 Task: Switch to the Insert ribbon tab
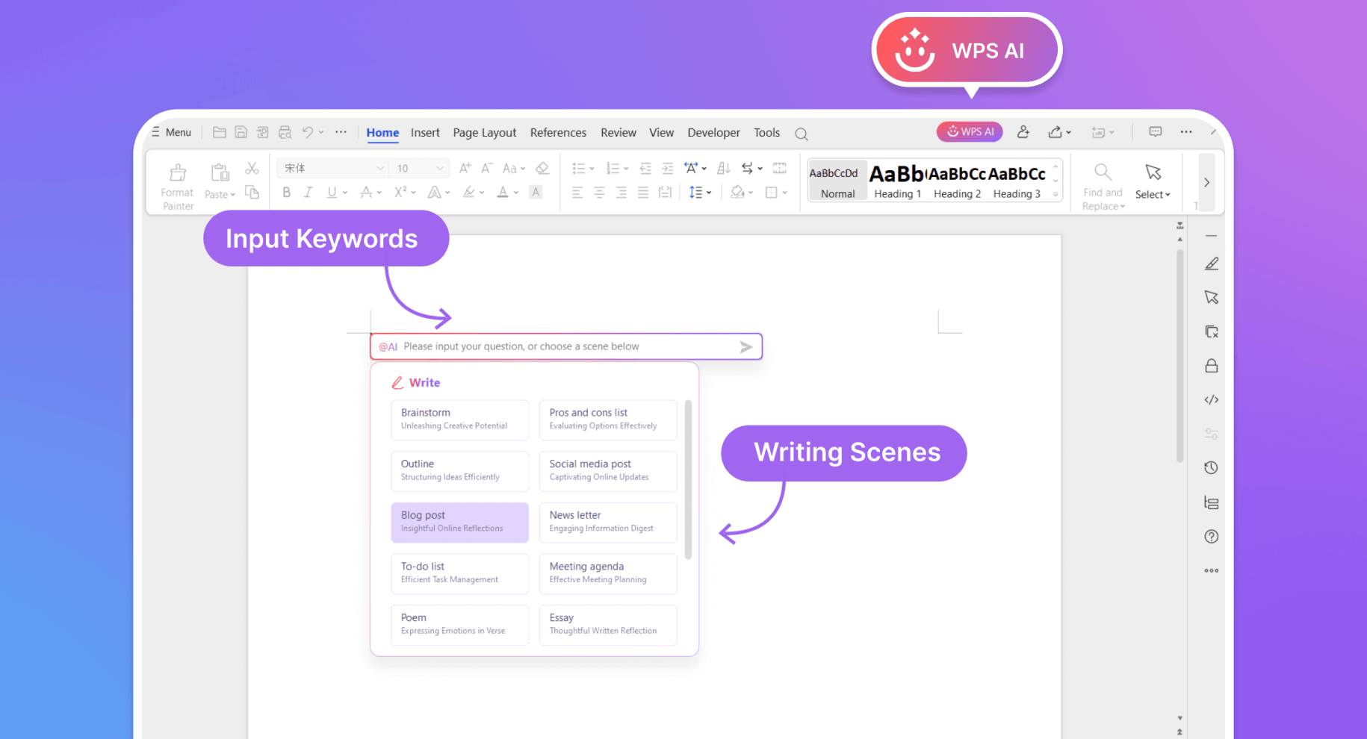coord(425,132)
